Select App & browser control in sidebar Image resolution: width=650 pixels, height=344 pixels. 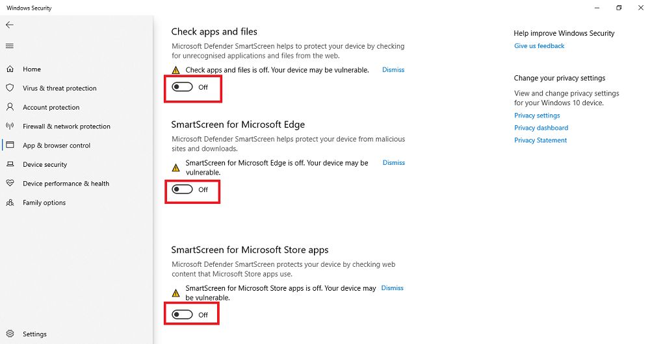pos(57,145)
